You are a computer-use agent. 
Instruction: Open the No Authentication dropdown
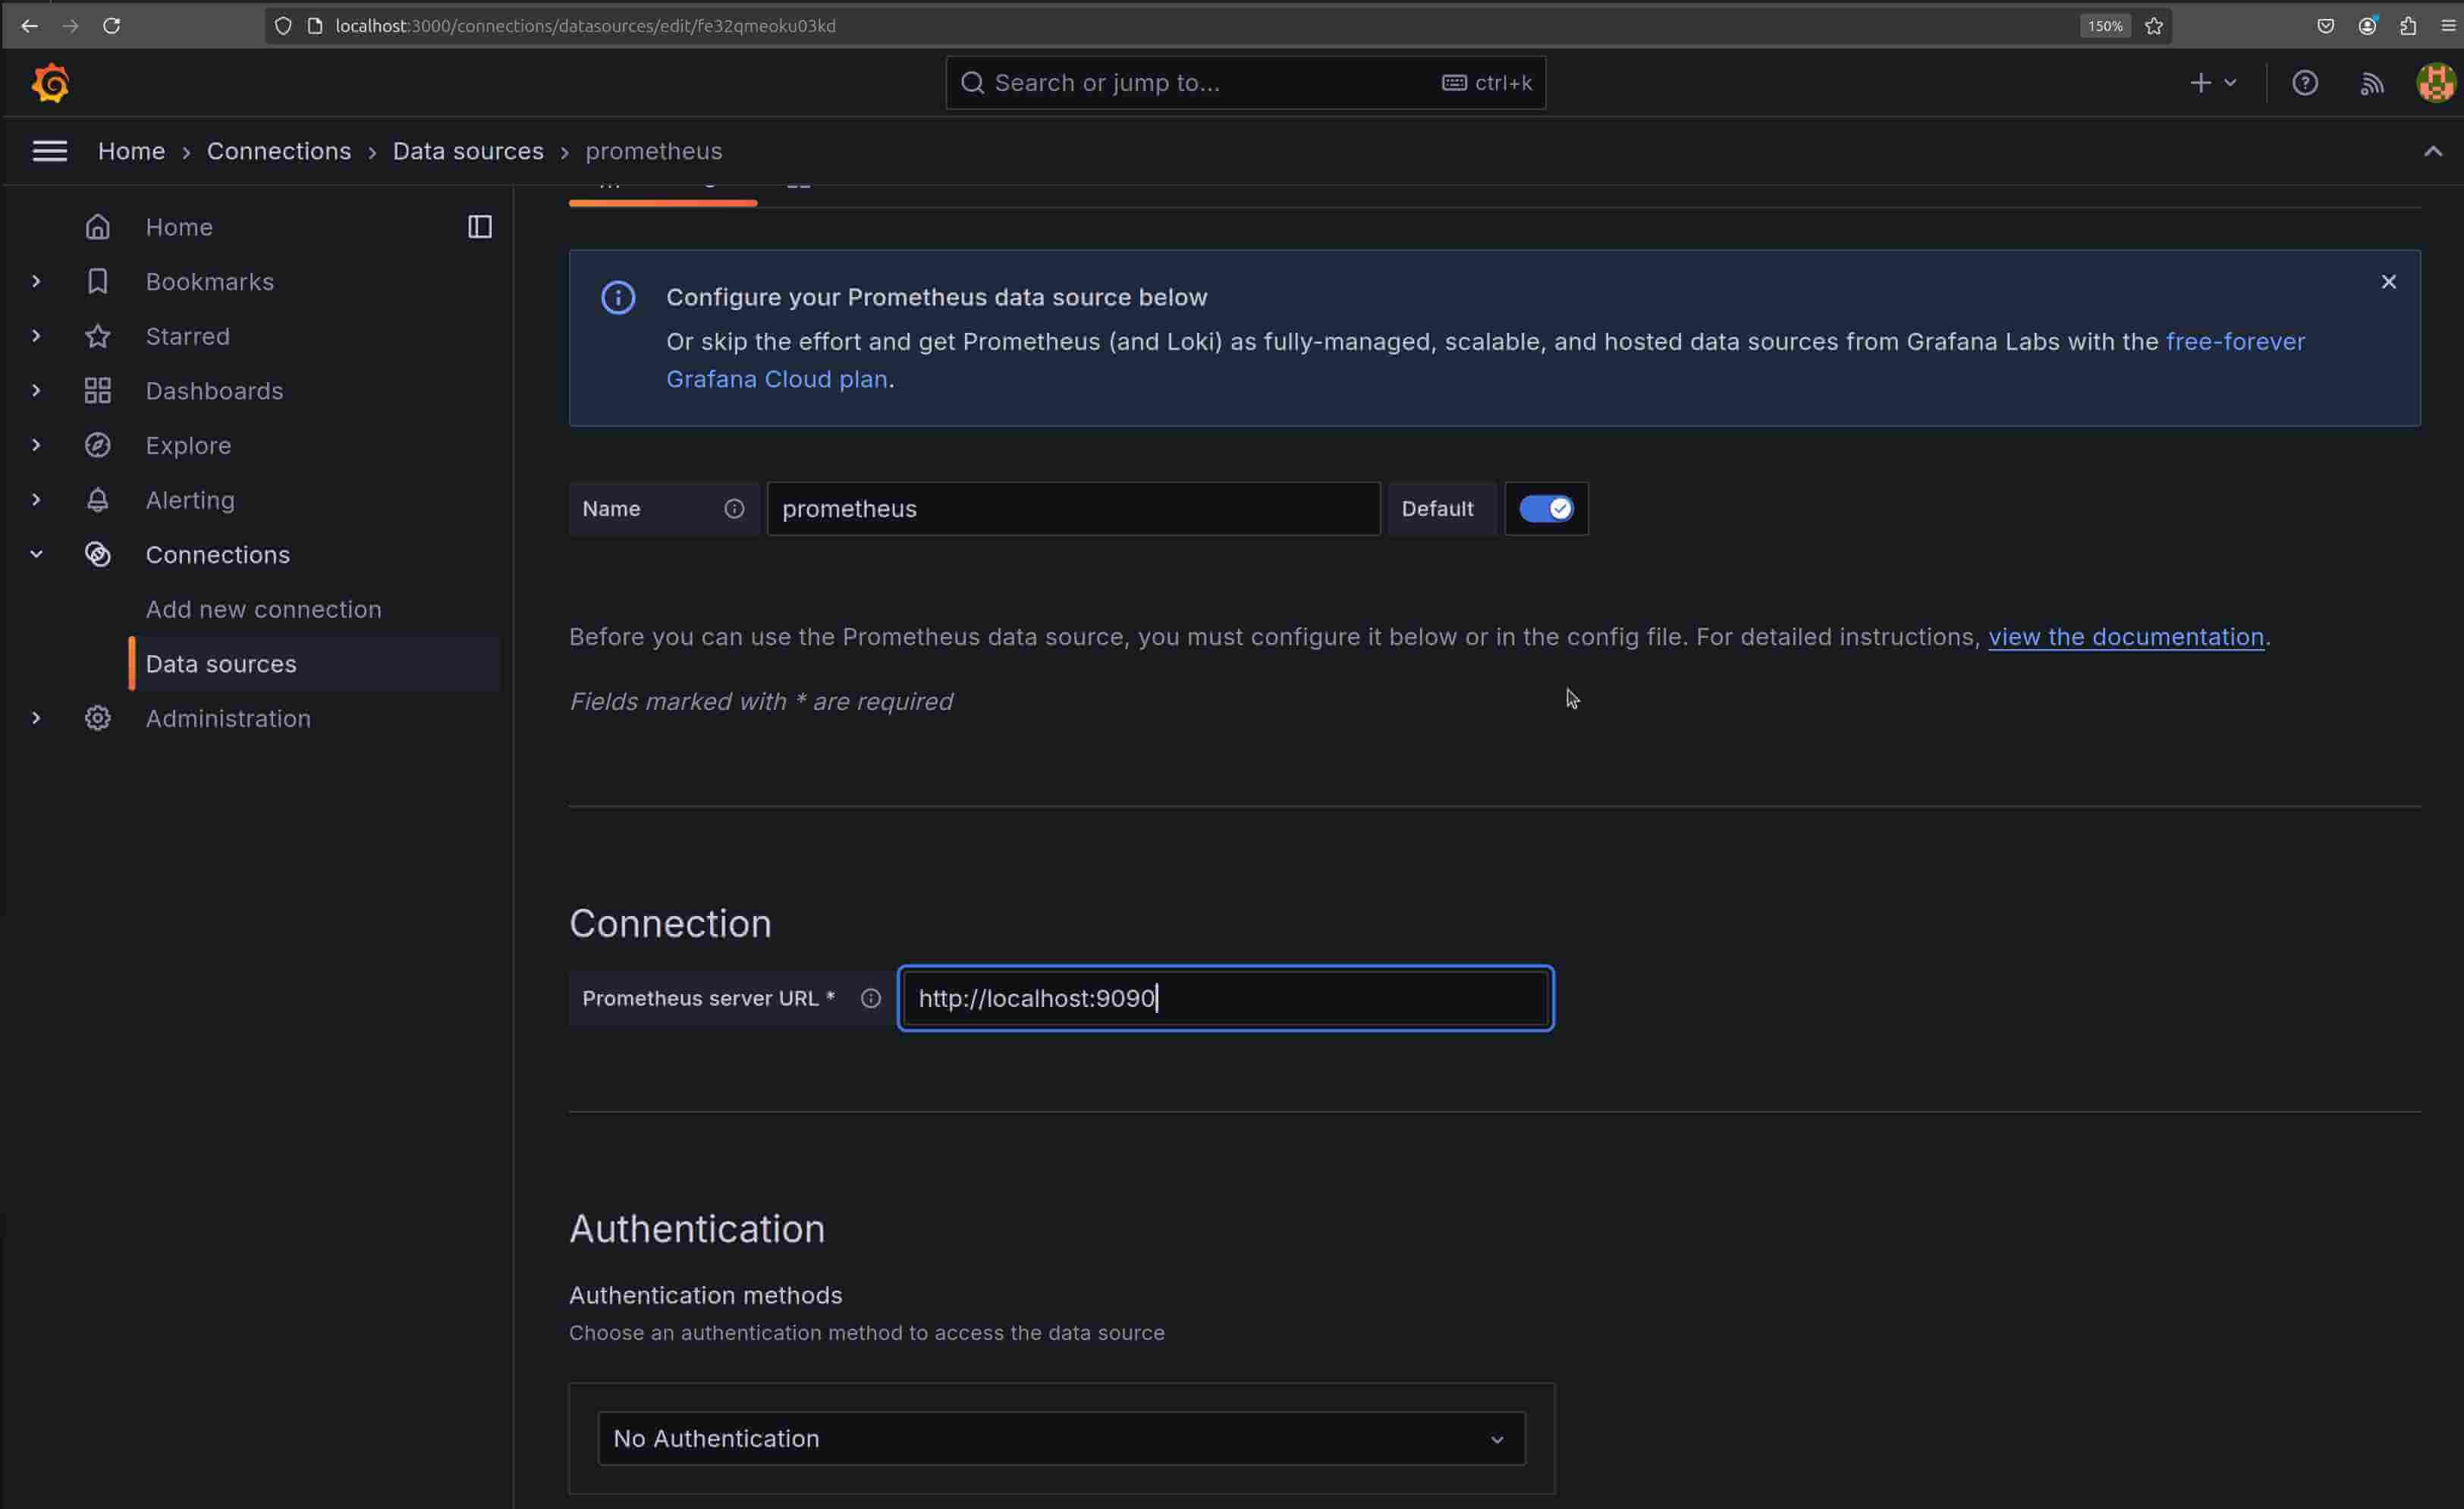pos(1061,1438)
